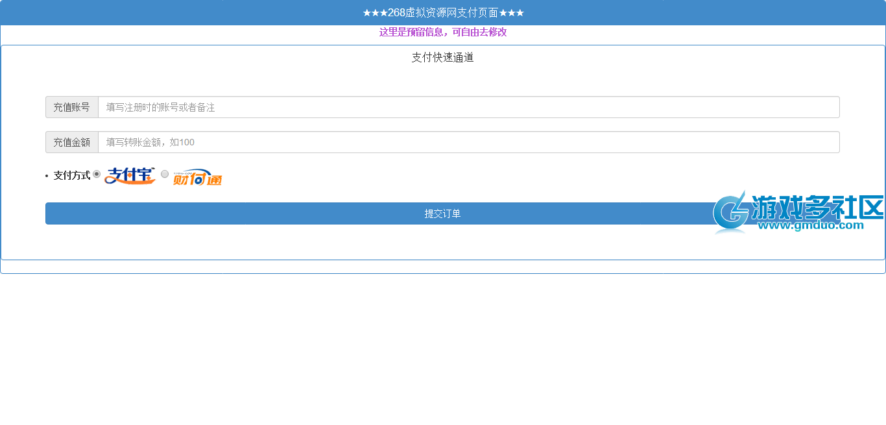886x425 pixels.
Task: Click the 支付宝 logo icon
Action: pyautogui.click(x=130, y=176)
